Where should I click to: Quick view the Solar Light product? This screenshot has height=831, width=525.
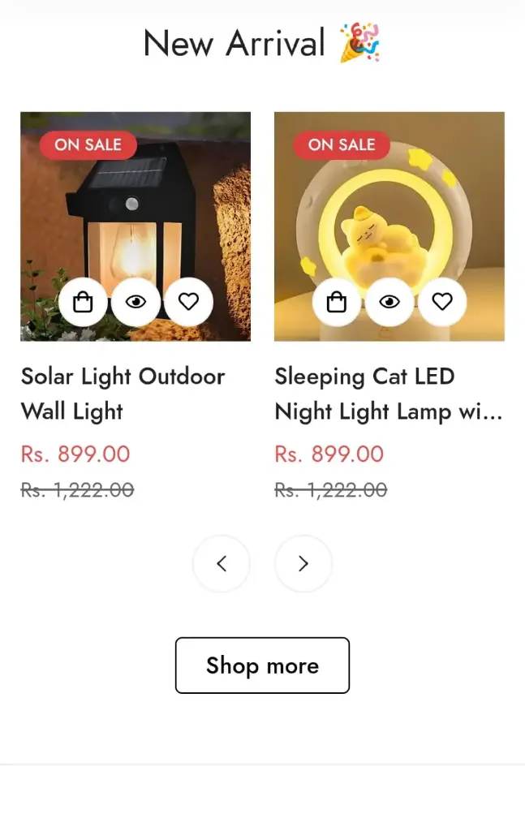(x=136, y=303)
